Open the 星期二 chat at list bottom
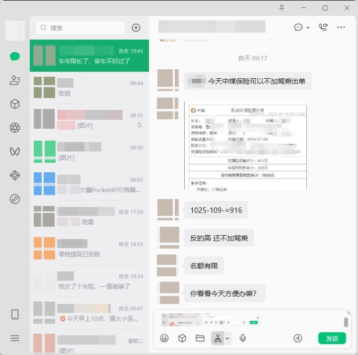Image resolution: width=358 pixels, height=355 pixels. coord(89,342)
